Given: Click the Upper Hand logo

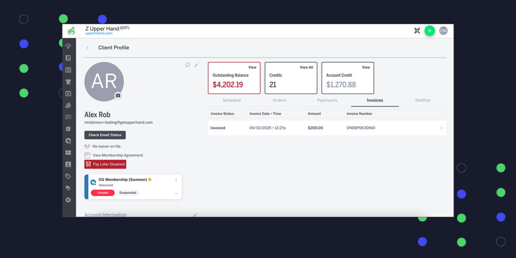Looking at the screenshot, I should [x=71, y=31].
